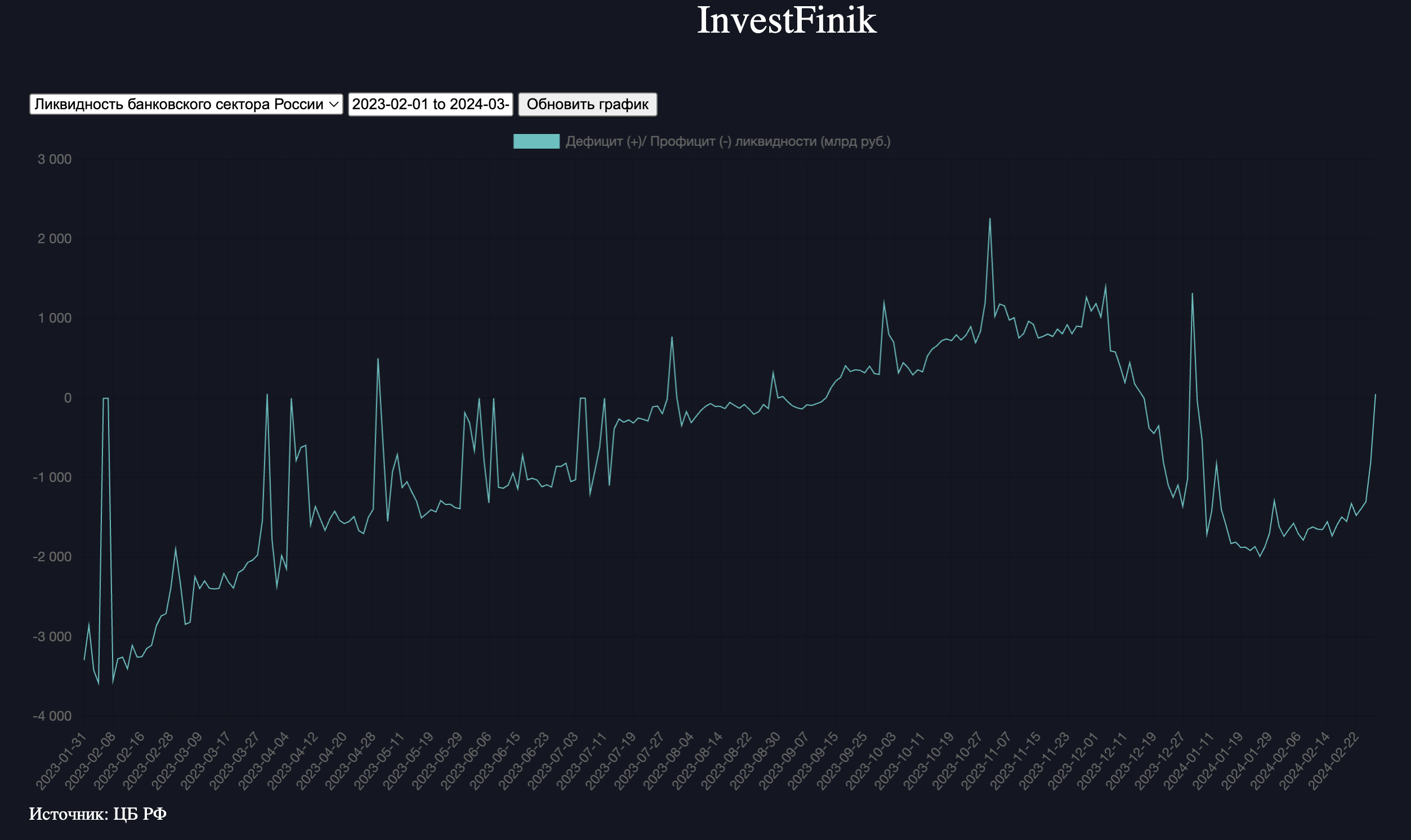The width and height of the screenshot is (1411, 840).
Task: Click the 2023-01-31 x-axis label
Action: point(61,761)
